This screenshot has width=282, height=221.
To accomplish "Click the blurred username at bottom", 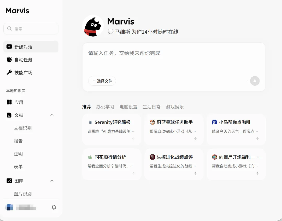I will 26,207.
